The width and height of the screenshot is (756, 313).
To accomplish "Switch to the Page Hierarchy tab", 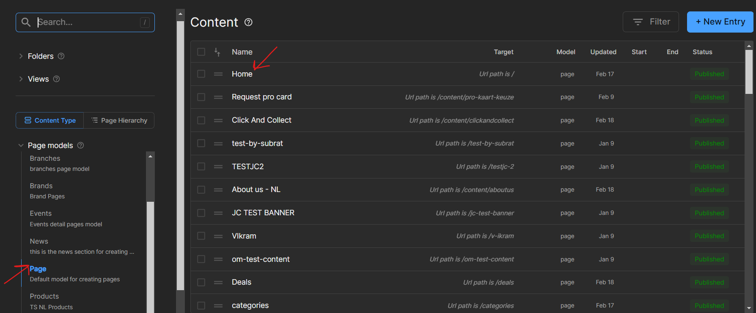I will tap(119, 121).
